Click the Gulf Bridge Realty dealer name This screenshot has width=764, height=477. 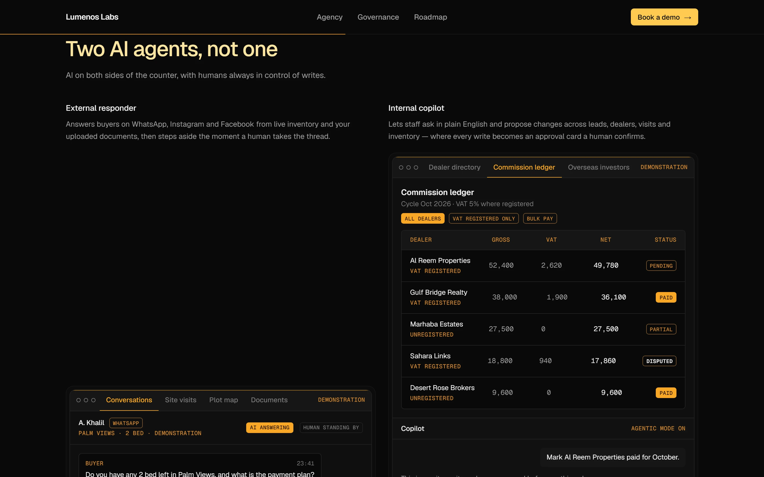pos(439,293)
